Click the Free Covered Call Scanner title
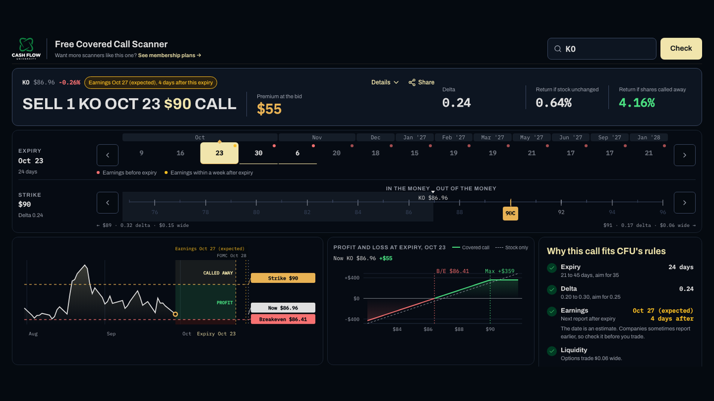This screenshot has height=401, width=714. tap(111, 44)
